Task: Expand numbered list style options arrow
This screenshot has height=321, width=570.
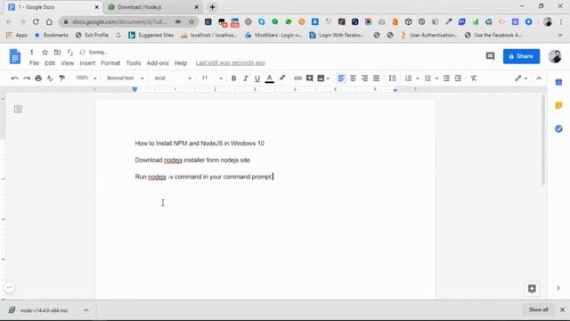Action: coord(418,78)
